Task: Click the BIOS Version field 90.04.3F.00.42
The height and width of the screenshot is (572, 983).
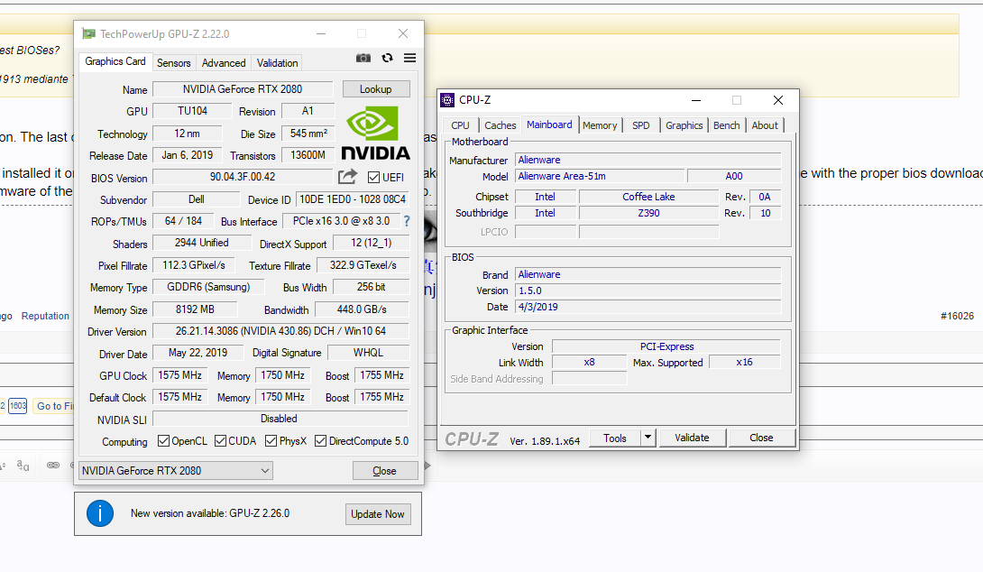Action: pyautogui.click(x=243, y=177)
